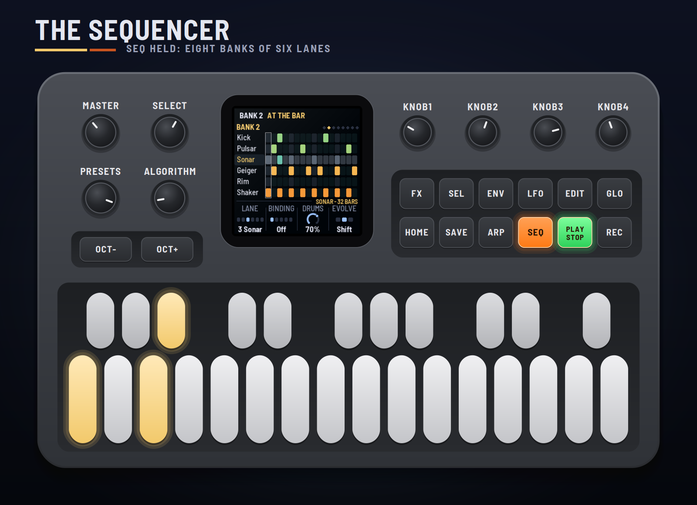Click the PRESETS label

click(101, 171)
